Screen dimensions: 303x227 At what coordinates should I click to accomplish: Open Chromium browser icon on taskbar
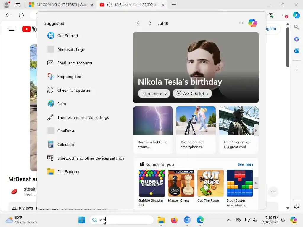(187, 220)
